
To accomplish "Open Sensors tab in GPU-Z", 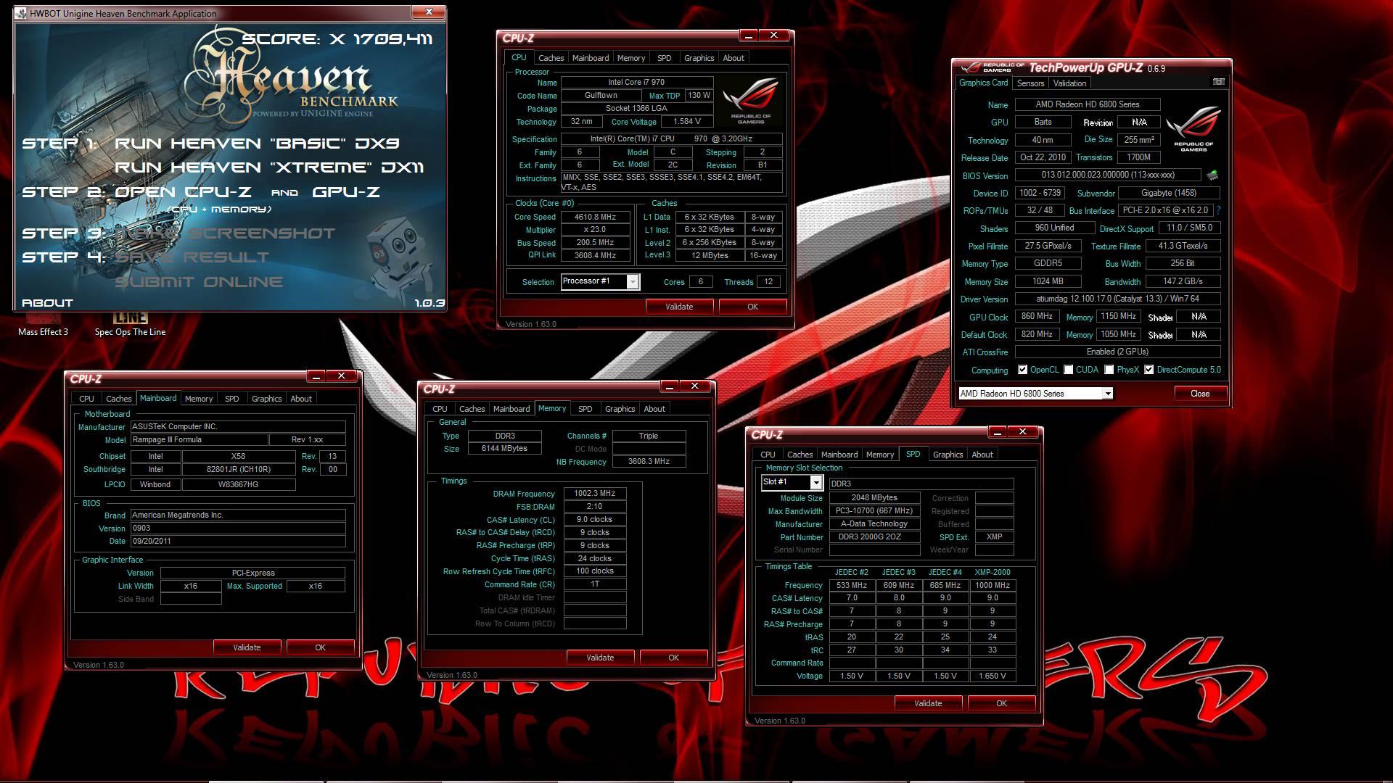I will (x=1030, y=83).
